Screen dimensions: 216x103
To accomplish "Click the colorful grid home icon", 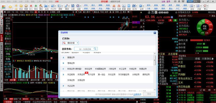I will [4, 7].
